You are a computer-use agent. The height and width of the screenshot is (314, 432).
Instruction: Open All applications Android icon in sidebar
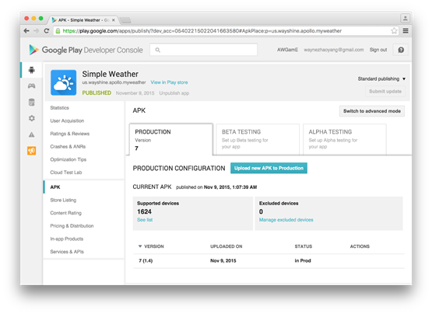32,70
